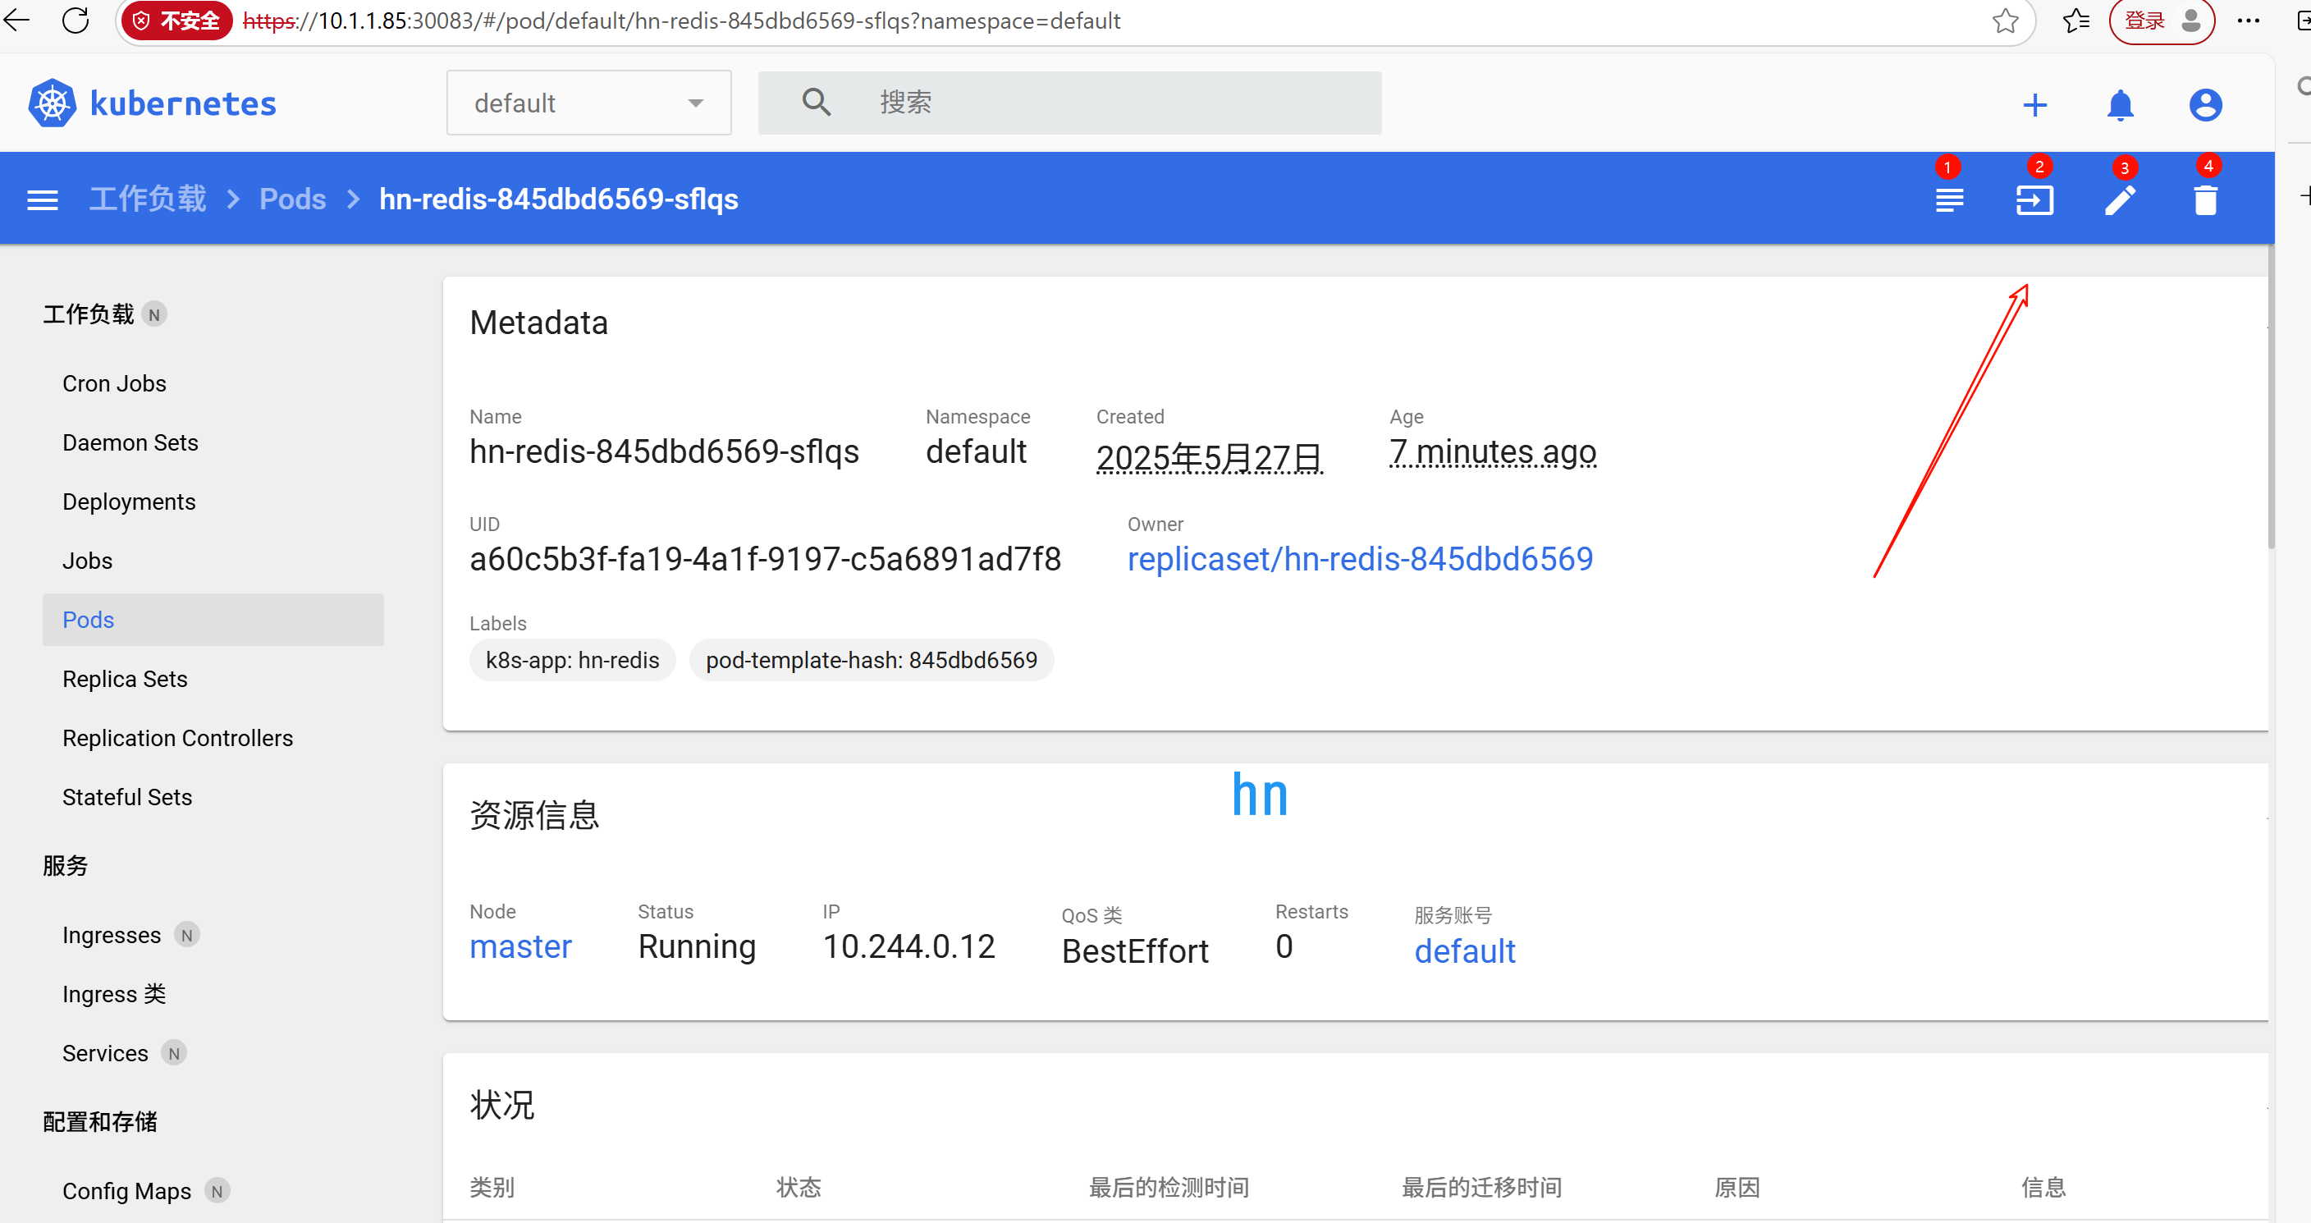Viewport: 2311px width, 1223px height.
Task: Open the master node link
Action: click(520, 946)
